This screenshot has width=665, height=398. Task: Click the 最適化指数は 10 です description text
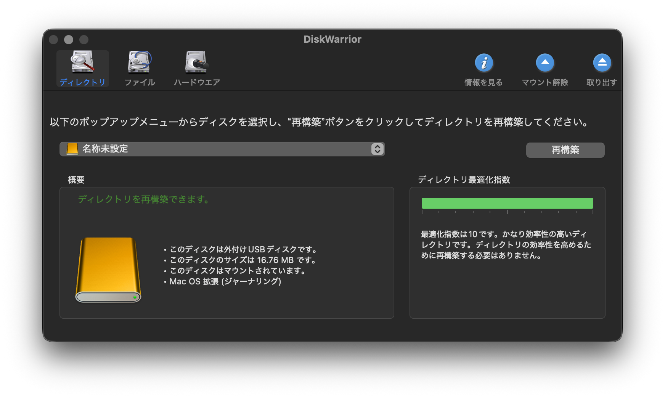[x=506, y=245]
